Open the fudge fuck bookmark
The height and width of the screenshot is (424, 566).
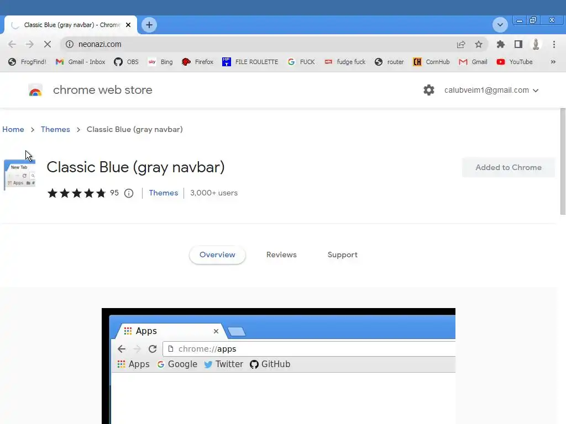coord(345,62)
